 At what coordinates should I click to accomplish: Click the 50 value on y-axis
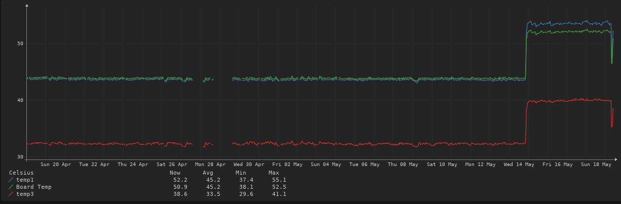[21, 43]
